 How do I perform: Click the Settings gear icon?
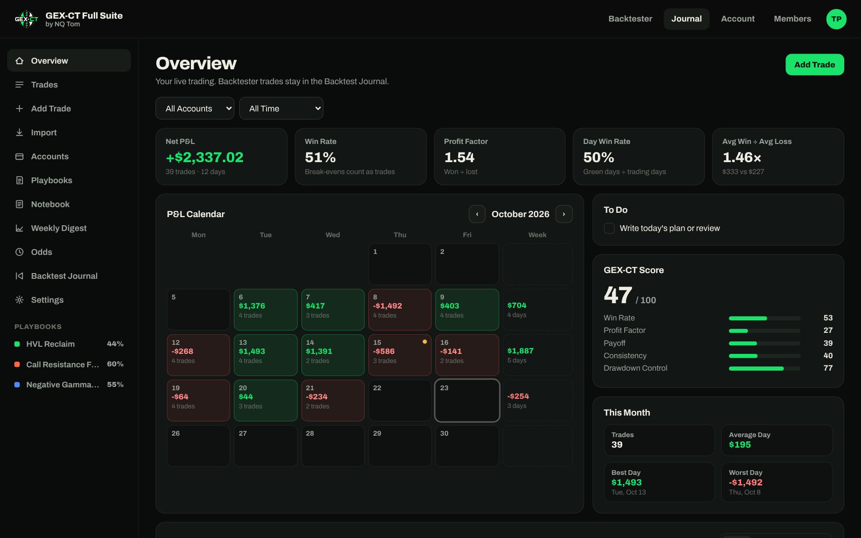(20, 300)
